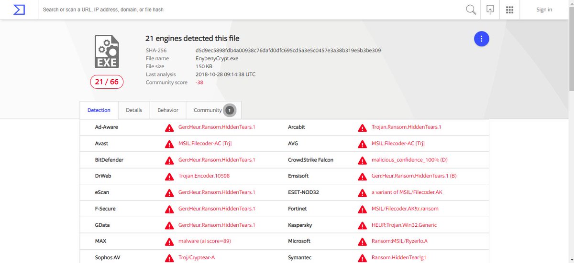Click the search magnifier icon
Image resolution: width=574 pixels, height=263 pixels.
tap(471, 10)
